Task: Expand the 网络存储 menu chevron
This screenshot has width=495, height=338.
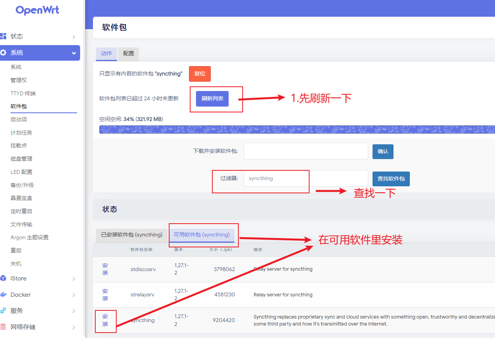Action: point(74,327)
